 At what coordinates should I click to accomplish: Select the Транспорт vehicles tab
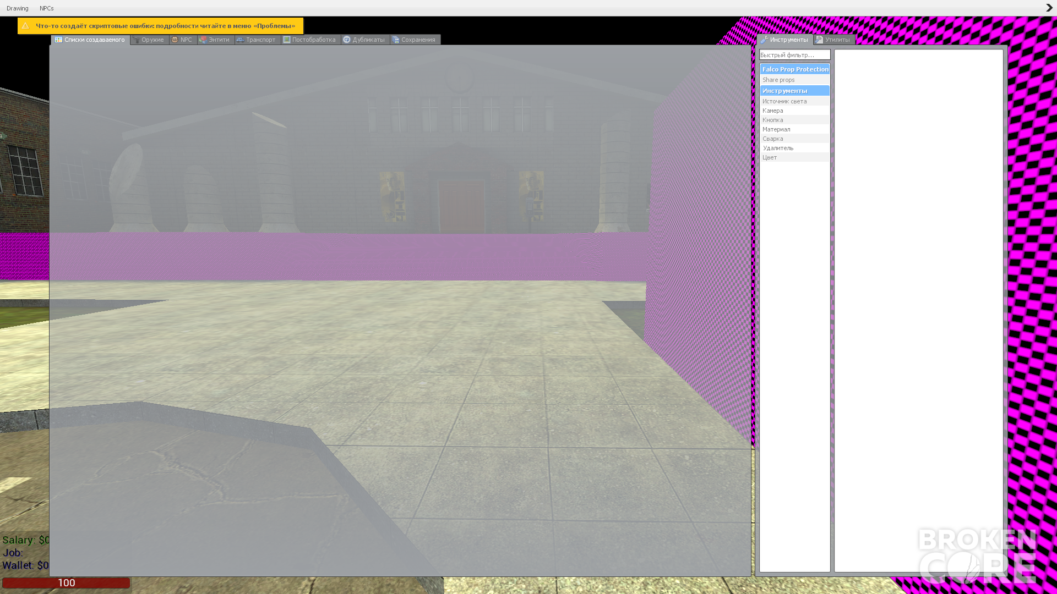(x=258, y=40)
